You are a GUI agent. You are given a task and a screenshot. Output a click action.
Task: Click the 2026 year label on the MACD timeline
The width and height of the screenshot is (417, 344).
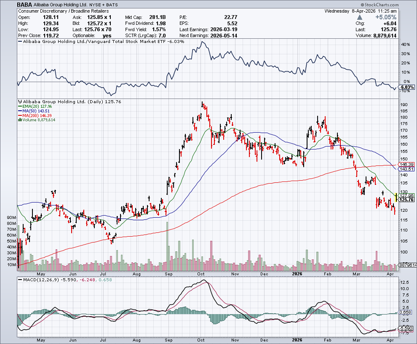298,339
